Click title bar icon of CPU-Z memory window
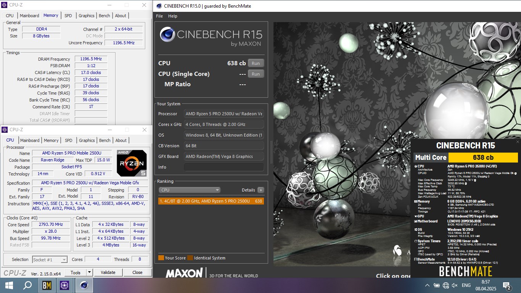Screen dimensions: 521x293 [x=5, y=5]
